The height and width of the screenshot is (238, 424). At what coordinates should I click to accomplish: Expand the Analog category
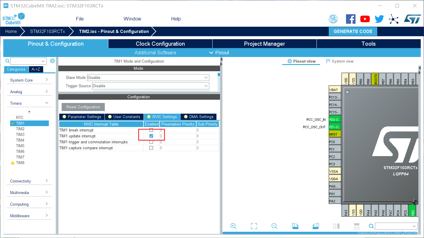click(29, 92)
